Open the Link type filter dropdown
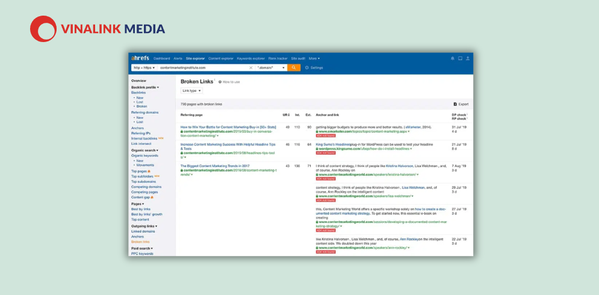 191,91
